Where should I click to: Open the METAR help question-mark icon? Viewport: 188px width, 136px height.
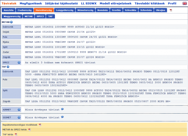click(11, 22)
